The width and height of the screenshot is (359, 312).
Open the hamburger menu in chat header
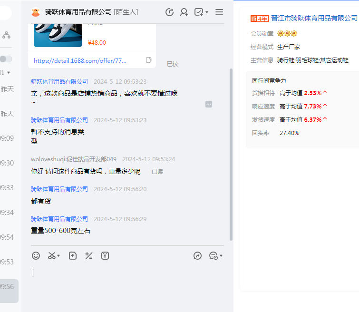click(219, 12)
